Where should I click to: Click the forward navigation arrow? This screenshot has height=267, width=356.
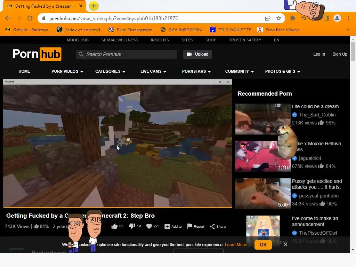(19, 18)
